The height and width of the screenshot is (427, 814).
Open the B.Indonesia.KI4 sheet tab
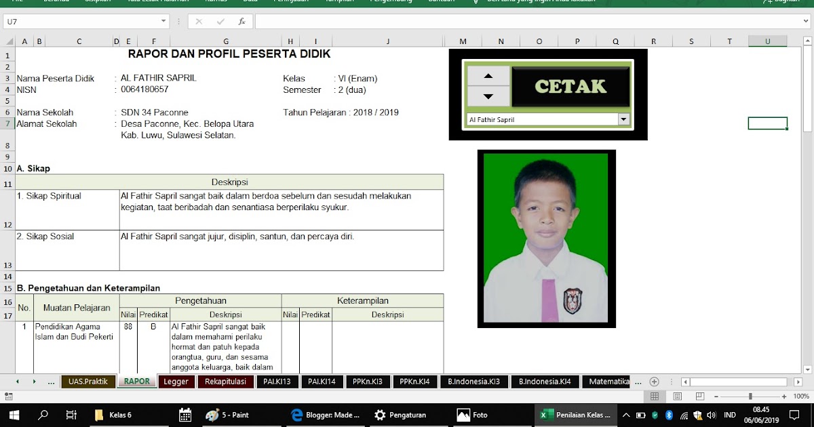click(x=545, y=382)
